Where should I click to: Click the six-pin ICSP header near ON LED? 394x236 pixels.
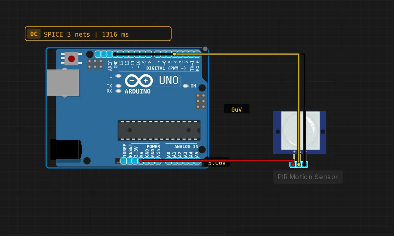pos(201,101)
